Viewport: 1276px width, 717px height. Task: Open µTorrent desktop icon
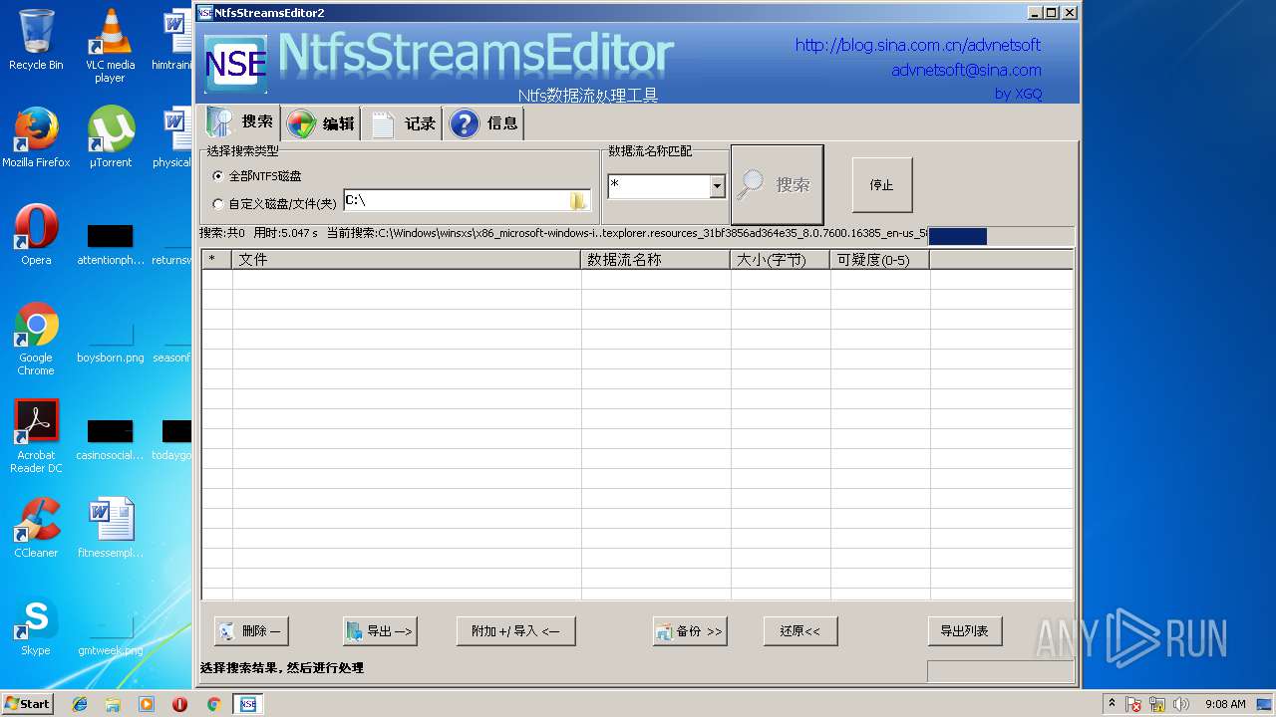point(111,137)
